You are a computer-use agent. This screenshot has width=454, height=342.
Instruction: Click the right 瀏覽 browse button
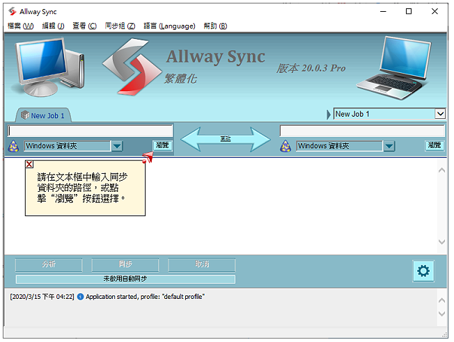tap(435, 145)
